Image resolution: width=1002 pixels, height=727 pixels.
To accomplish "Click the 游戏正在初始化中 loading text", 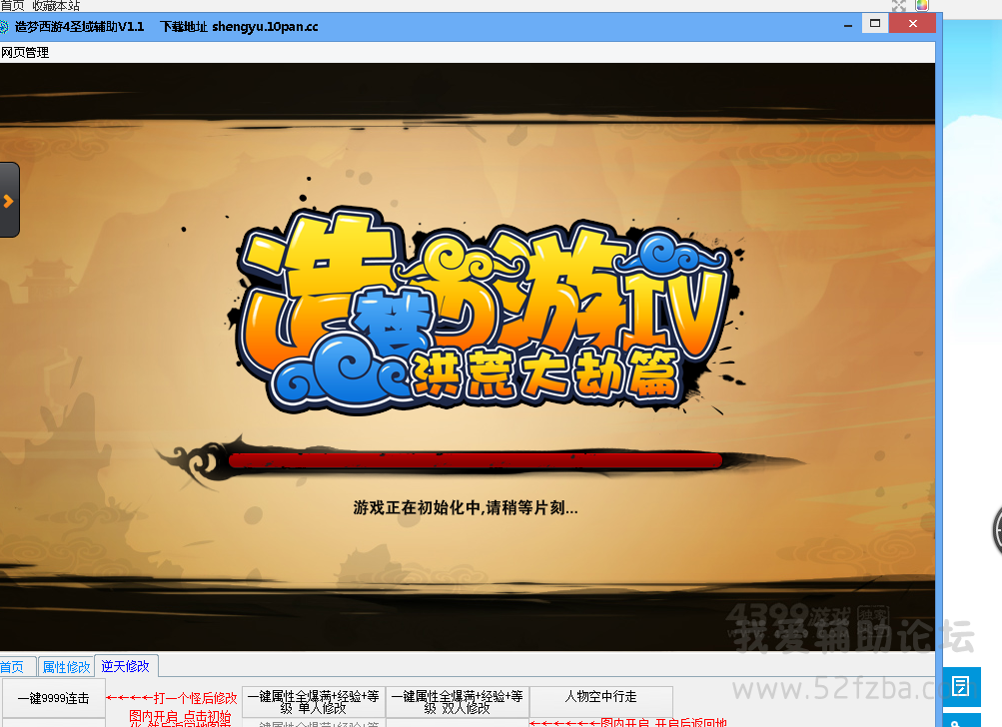I will (x=466, y=508).
